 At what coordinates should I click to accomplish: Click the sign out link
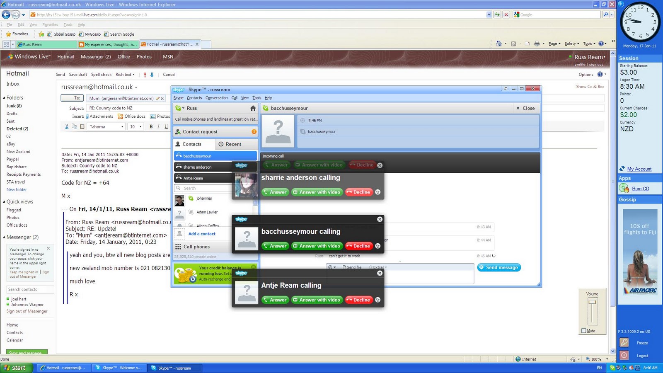[x=596, y=65]
